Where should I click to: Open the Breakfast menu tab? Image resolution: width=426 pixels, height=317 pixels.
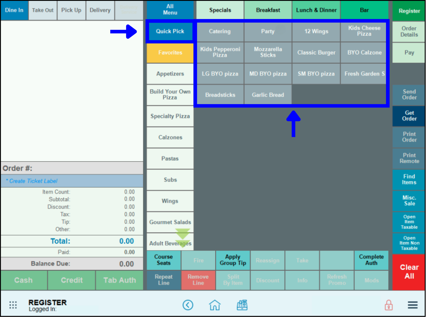268,10
